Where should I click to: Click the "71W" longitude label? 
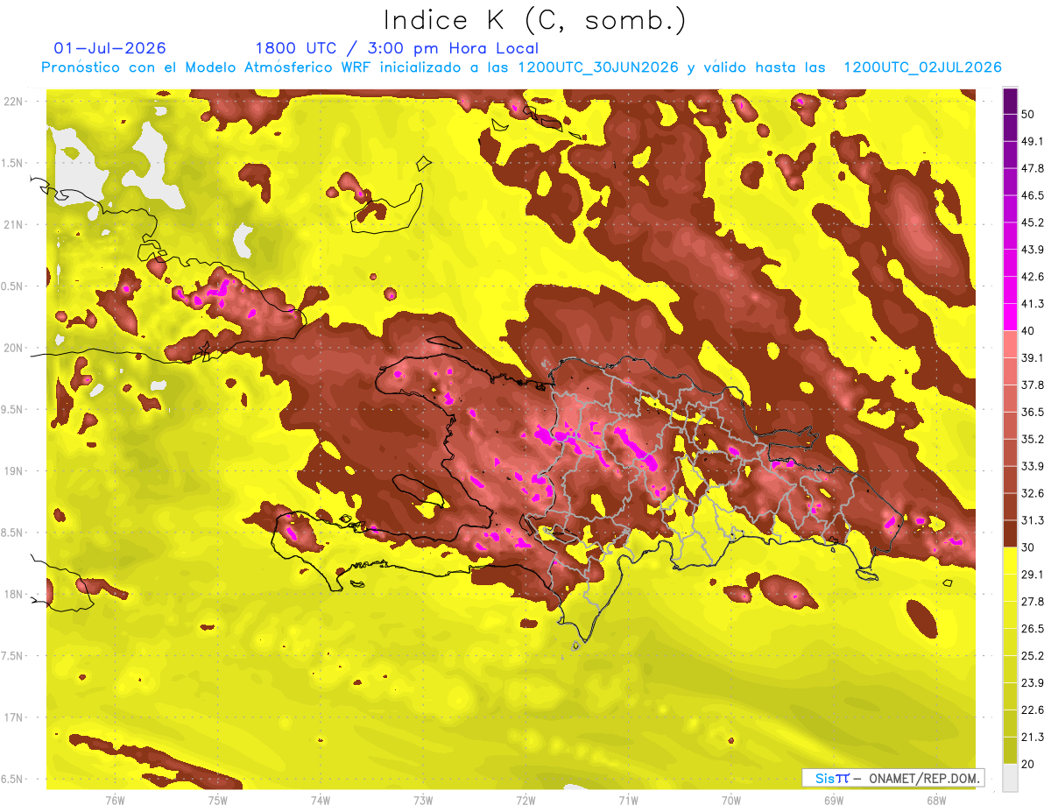coord(628,801)
